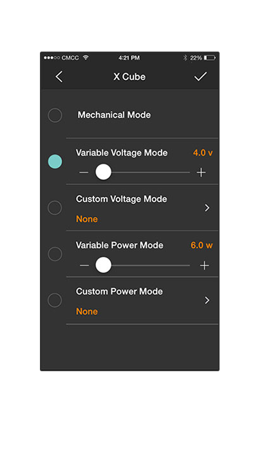Select the Custom Voltage Mode radio button

coord(55,208)
